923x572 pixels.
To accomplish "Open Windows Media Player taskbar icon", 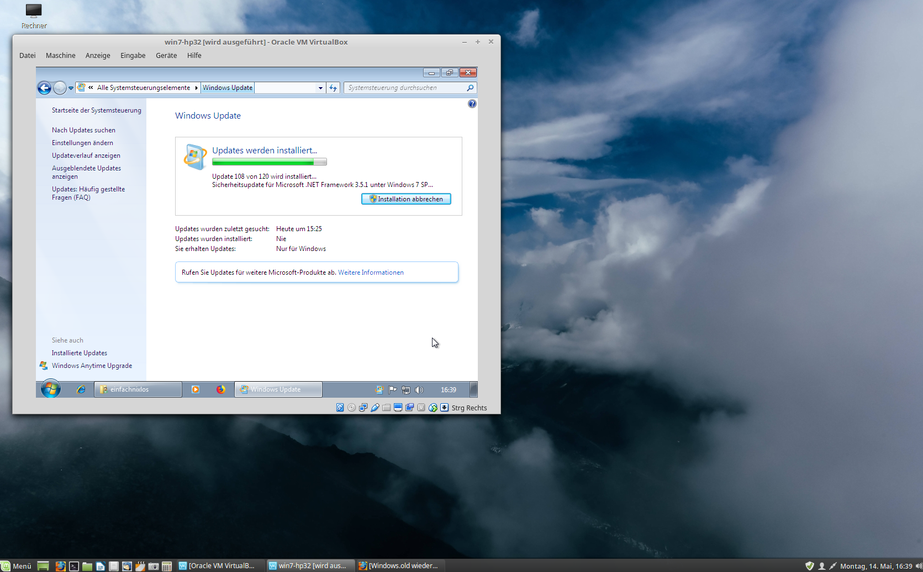I will [196, 389].
